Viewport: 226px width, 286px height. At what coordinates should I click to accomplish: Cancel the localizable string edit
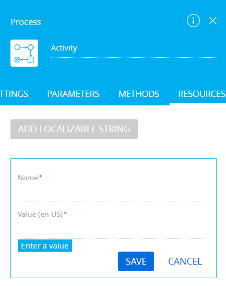pyautogui.click(x=185, y=262)
